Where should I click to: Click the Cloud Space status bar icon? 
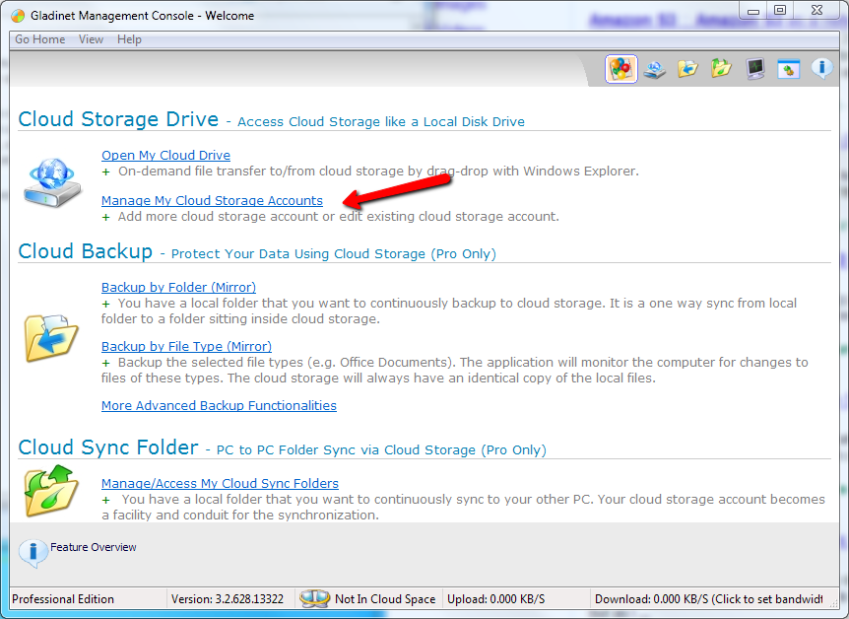point(314,598)
